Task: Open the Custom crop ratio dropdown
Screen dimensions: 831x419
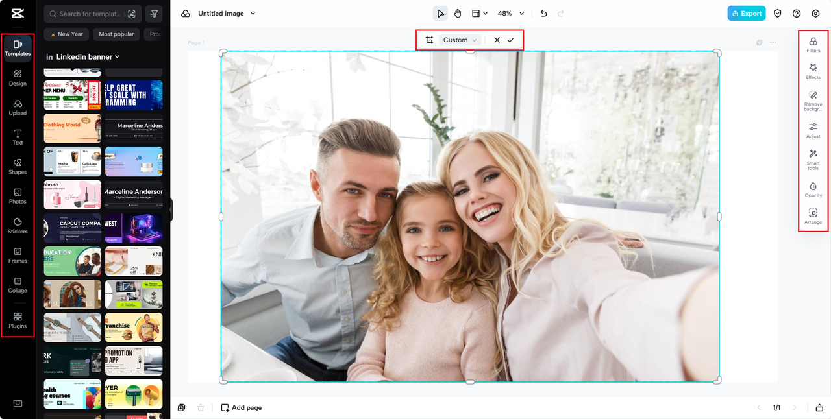Action: 460,40
